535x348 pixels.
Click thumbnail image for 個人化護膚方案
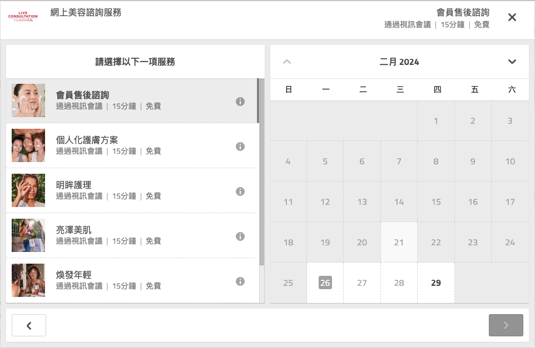[x=28, y=145]
